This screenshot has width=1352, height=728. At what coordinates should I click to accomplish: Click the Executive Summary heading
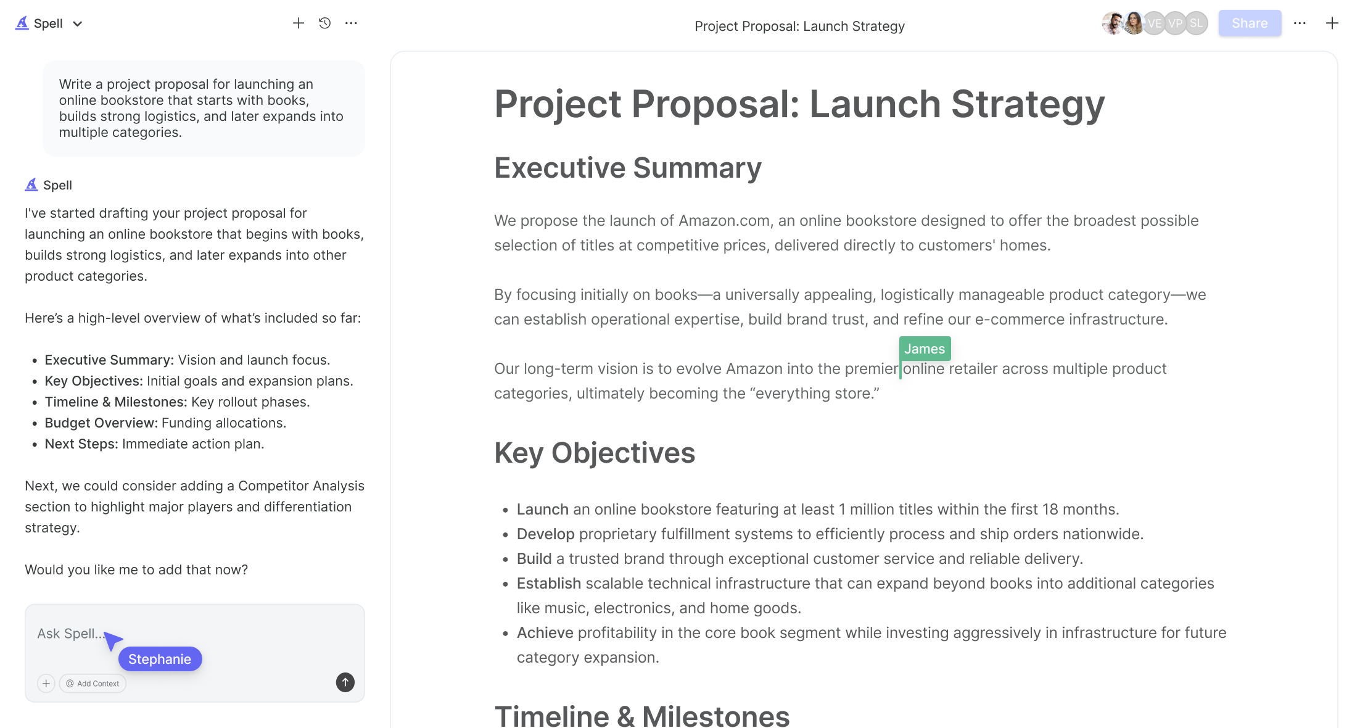pos(628,168)
